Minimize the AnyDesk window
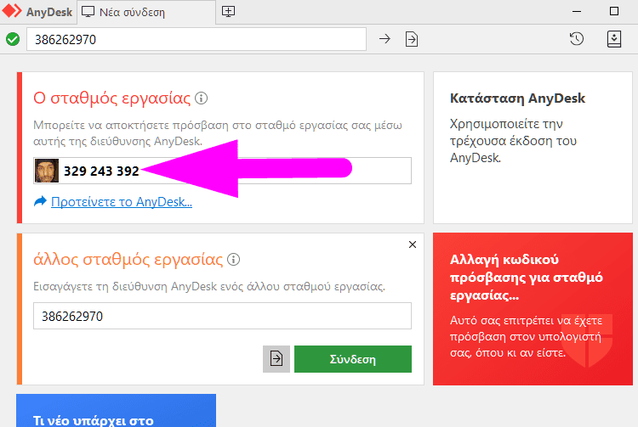 [577, 12]
